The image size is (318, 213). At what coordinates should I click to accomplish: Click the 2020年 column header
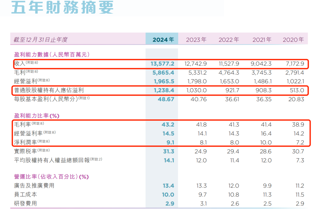[293, 40]
